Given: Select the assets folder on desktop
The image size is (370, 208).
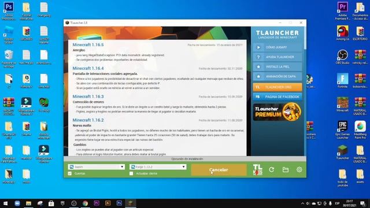Looking at the screenshot, I should click(360, 176).
